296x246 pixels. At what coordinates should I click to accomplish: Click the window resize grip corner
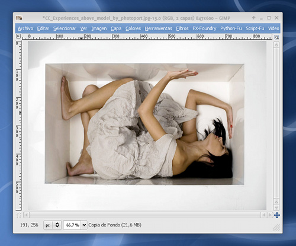pyautogui.click(x=276, y=228)
